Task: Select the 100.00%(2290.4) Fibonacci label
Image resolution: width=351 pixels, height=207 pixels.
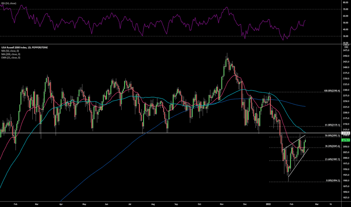Action: 332,91
